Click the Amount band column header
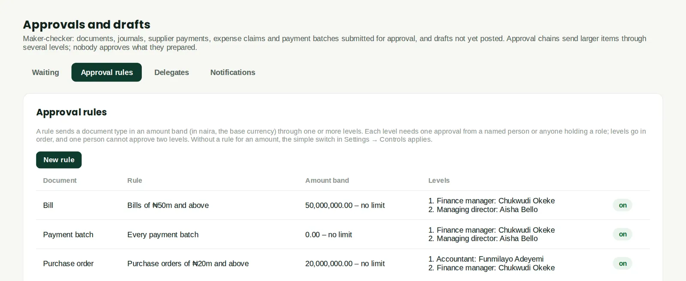The image size is (686, 281). point(327,180)
